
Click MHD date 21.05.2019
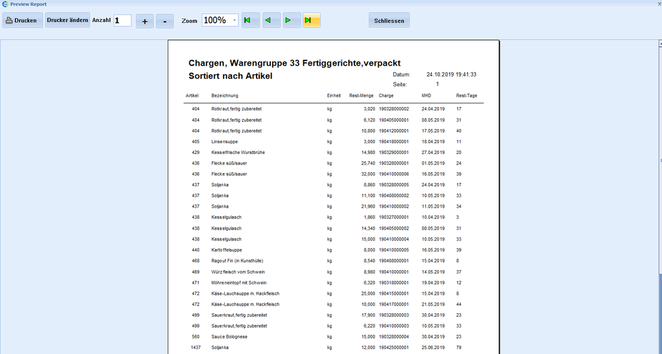pos(433,304)
